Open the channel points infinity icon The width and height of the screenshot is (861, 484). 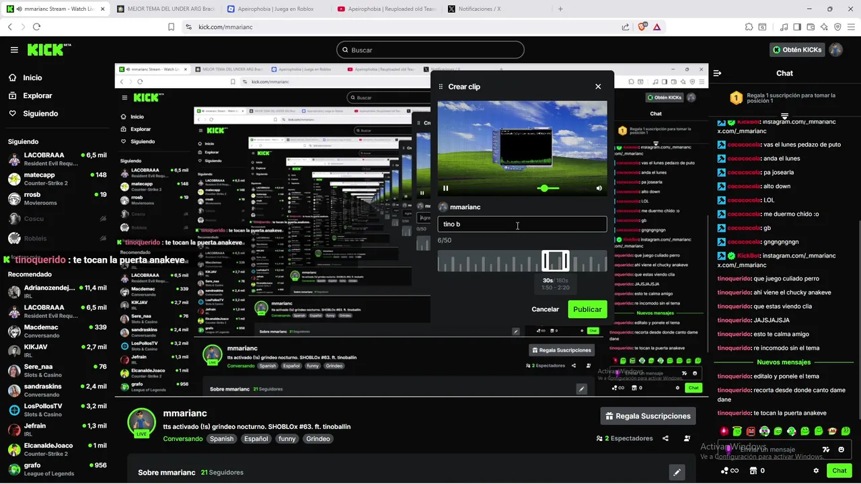(730, 471)
